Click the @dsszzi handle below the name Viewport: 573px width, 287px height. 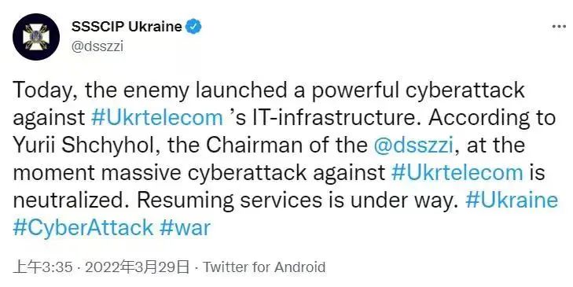tap(97, 47)
